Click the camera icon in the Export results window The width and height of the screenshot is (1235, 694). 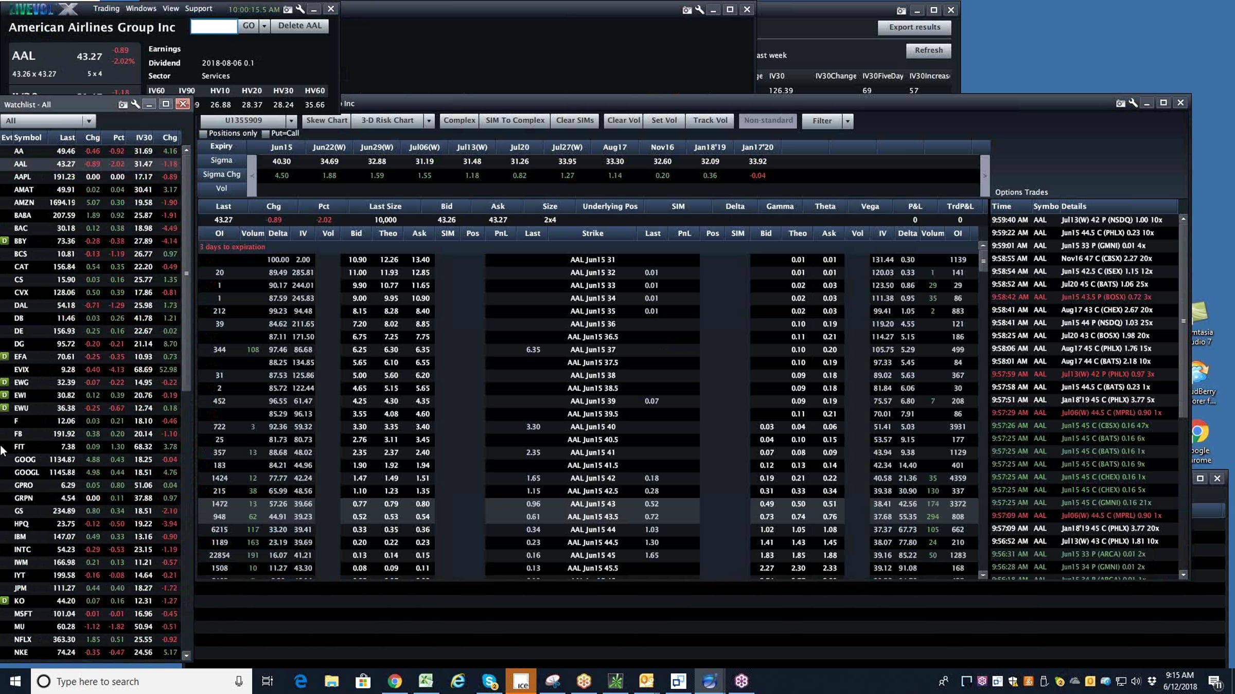[x=901, y=10]
